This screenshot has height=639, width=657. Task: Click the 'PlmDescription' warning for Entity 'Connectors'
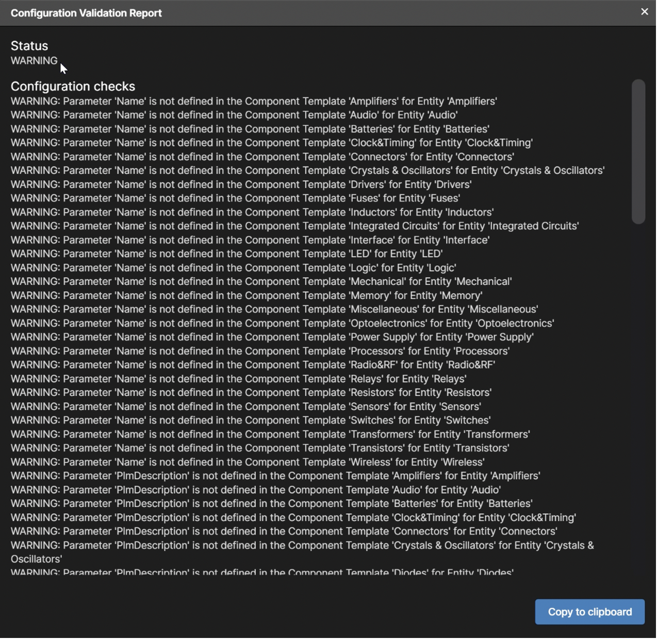click(285, 532)
